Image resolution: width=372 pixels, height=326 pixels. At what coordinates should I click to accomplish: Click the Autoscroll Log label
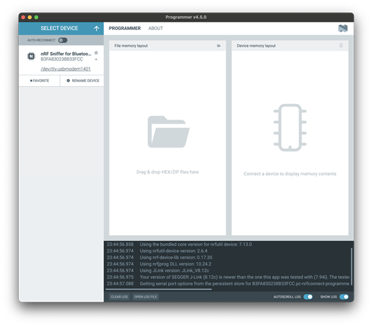(x=287, y=297)
